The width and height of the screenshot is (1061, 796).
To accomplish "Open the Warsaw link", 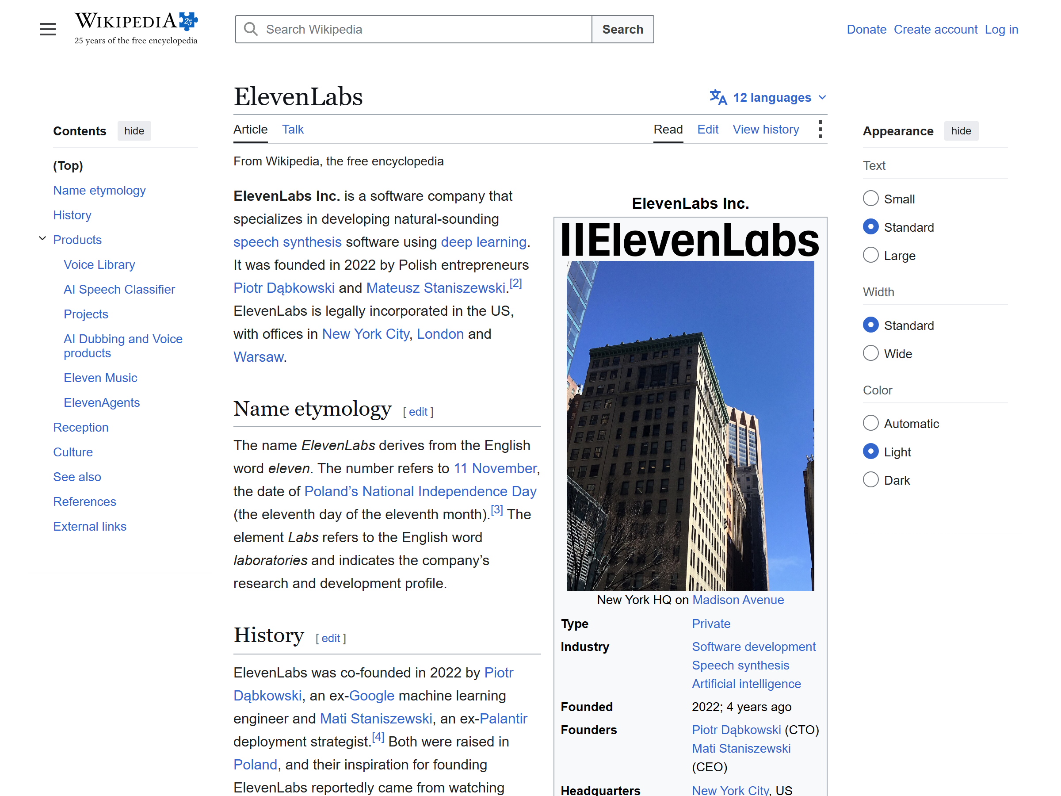I will click(x=258, y=357).
